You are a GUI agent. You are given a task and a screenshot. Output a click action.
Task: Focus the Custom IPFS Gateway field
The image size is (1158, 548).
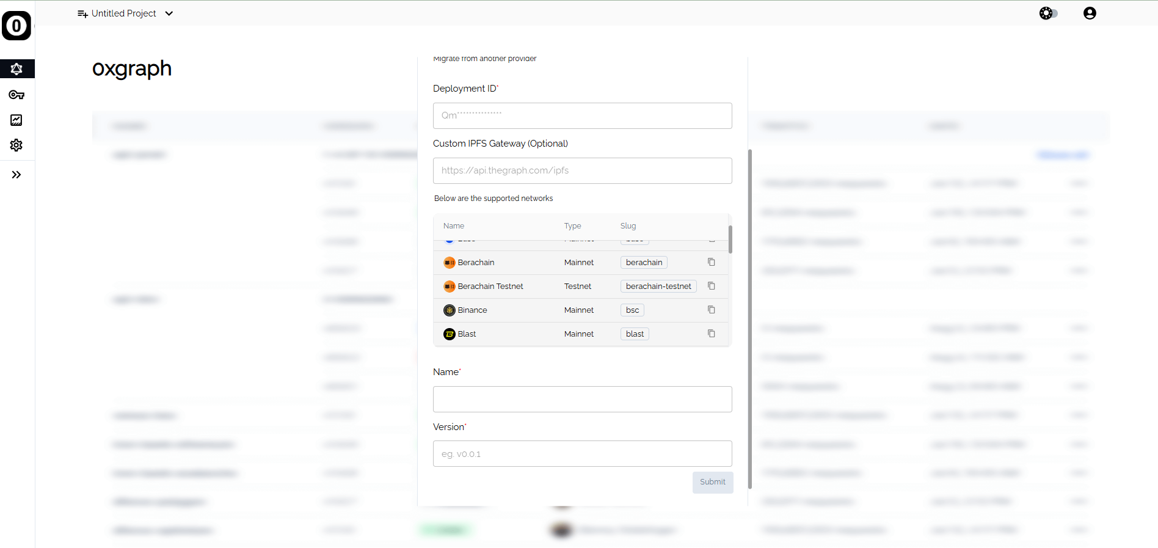[582, 170]
